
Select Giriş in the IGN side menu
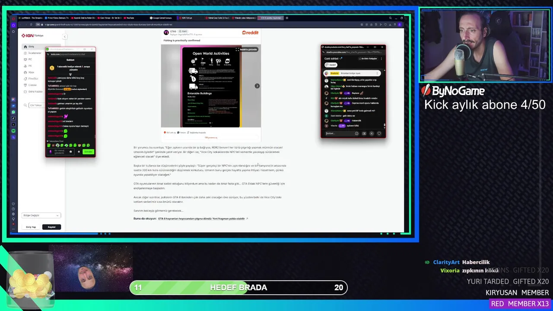pyautogui.click(x=31, y=47)
